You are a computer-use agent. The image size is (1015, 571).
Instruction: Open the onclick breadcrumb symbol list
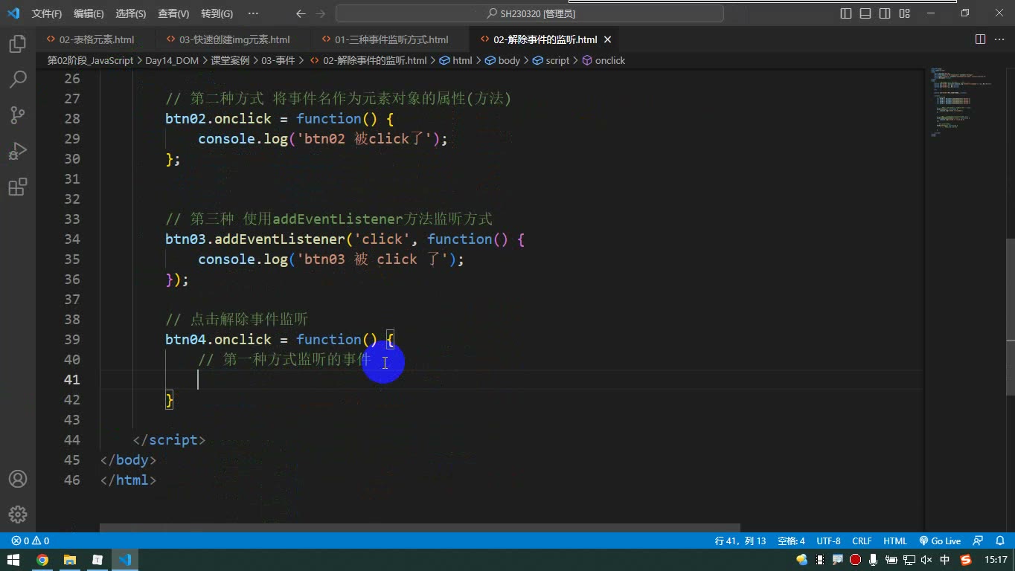pos(603,61)
